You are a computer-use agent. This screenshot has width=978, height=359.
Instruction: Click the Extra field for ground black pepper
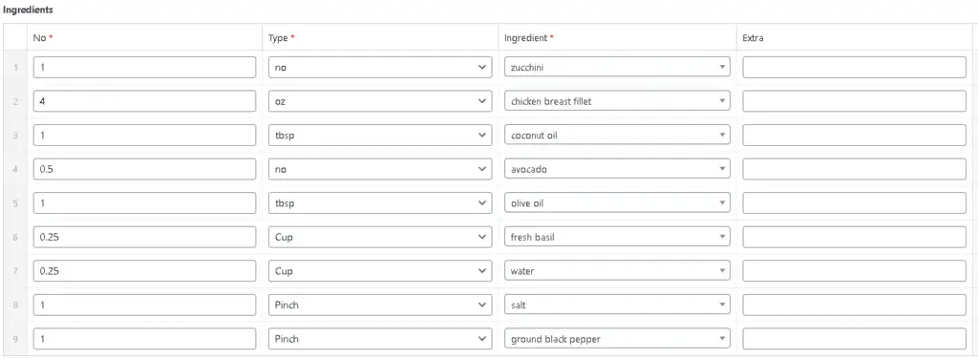(x=854, y=339)
